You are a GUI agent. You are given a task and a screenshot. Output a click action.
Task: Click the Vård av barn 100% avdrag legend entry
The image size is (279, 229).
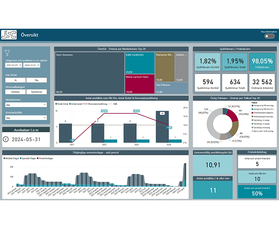262,131
